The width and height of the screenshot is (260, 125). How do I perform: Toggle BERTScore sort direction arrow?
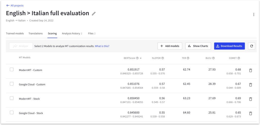(x=141, y=58)
